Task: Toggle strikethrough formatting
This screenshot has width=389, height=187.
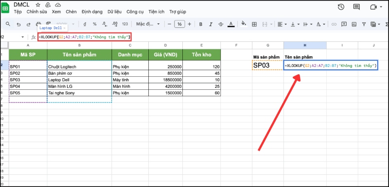Action: click(x=221, y=24)
